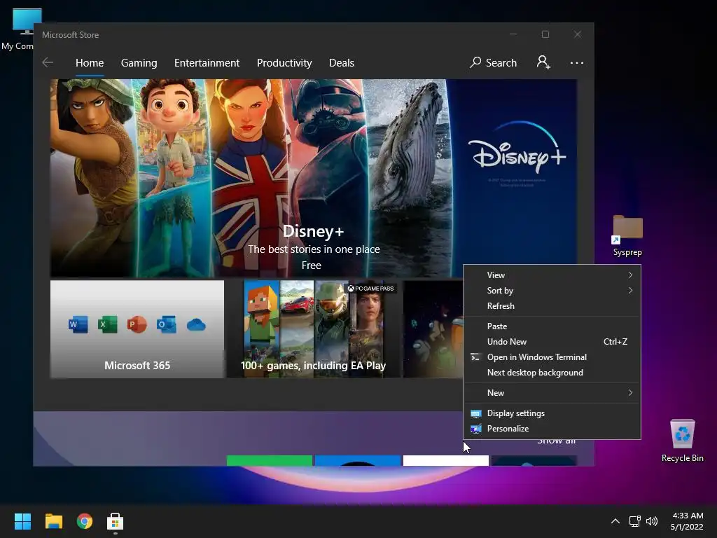Open the Microsoft Store search
Viewport: 717px width, 538px height.
[494, 62]
